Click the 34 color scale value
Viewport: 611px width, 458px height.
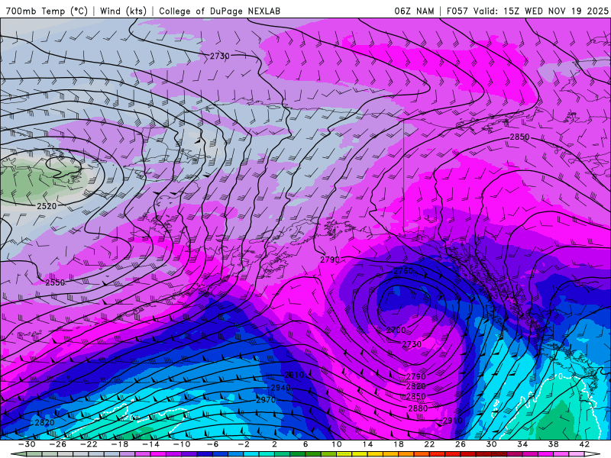coord(522,444)
